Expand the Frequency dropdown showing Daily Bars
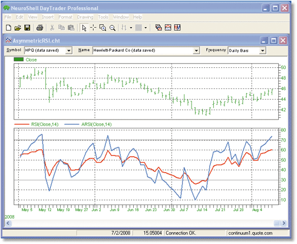This screenshot has width=297, height=244. [x=262, y=51]
